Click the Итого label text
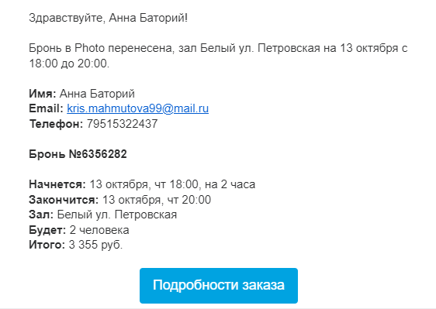Viewport: 436px width, 309px height. (x=47, y=245)
